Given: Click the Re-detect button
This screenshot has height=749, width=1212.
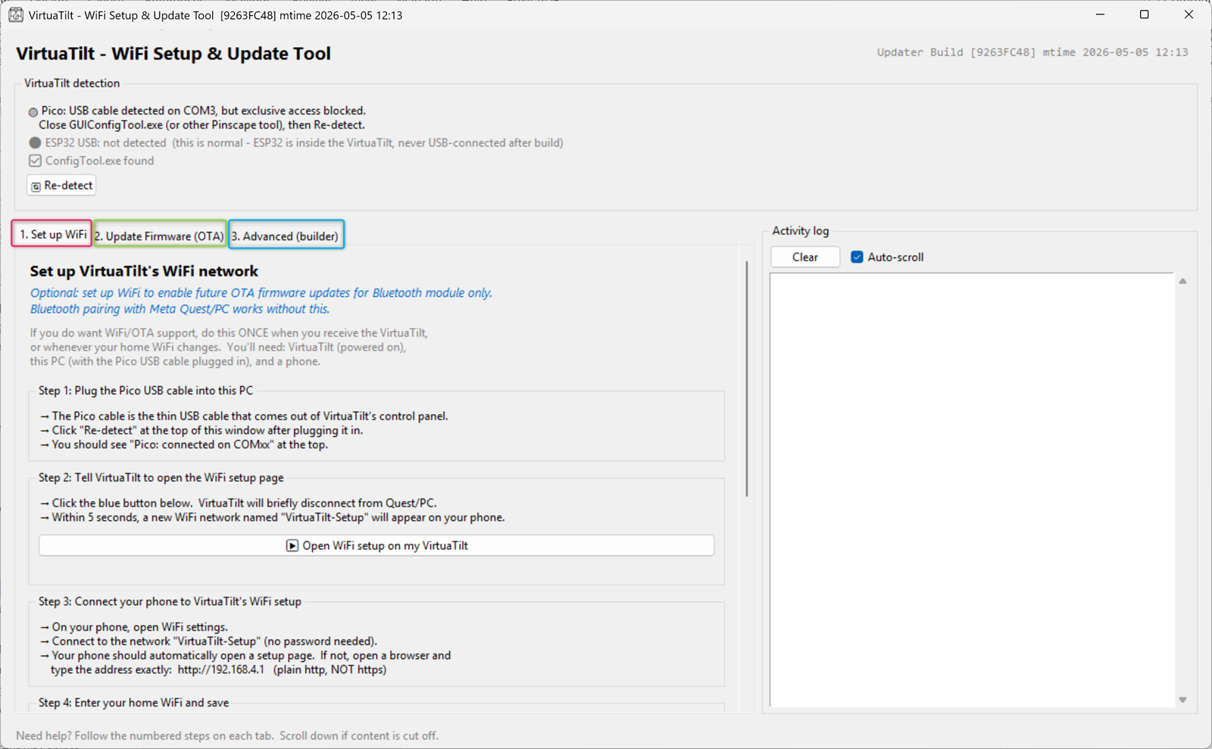Looking at the screenshot, I should pyautogui.click(x=61, y=186).
